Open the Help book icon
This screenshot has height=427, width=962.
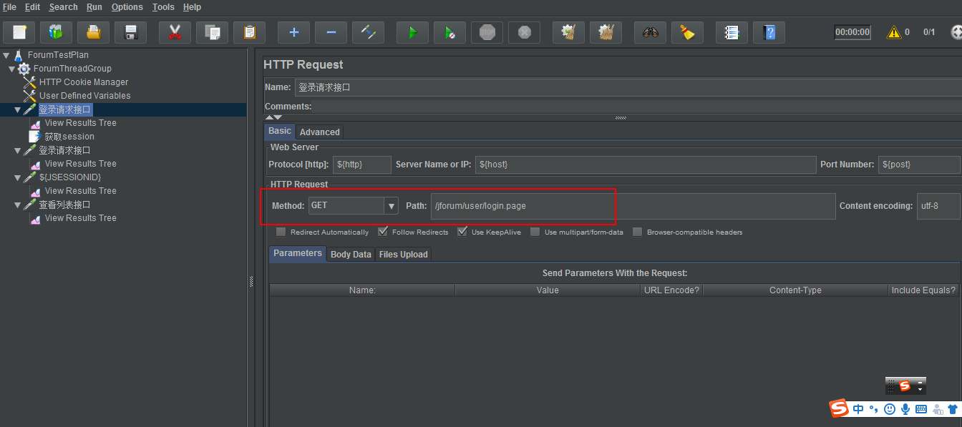click(769, 32)
